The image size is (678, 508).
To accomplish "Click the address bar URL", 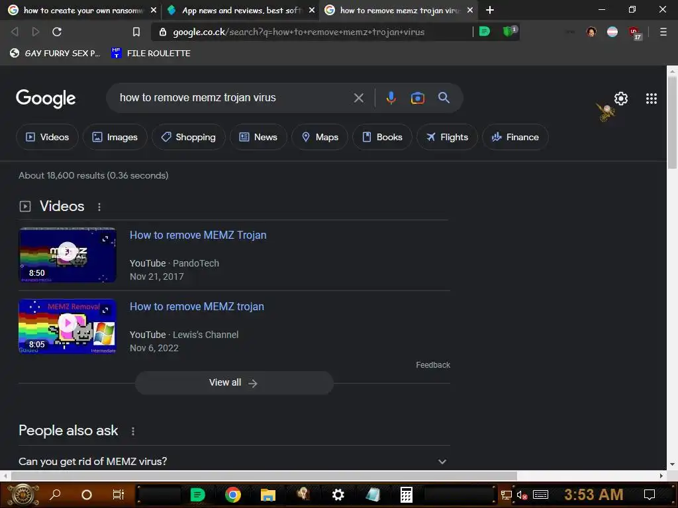I will pos(299,32).
